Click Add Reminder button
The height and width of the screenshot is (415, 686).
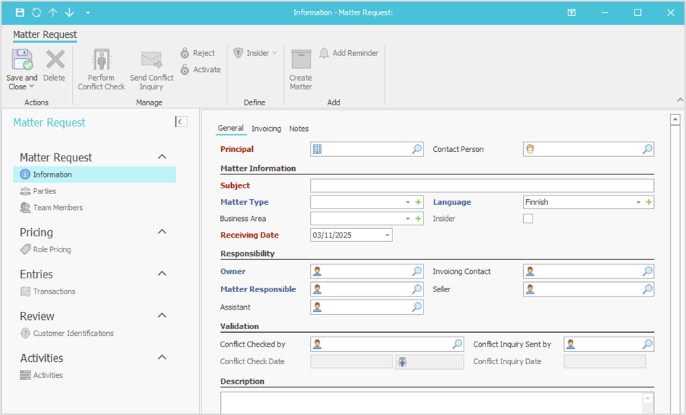coord(349,53)
